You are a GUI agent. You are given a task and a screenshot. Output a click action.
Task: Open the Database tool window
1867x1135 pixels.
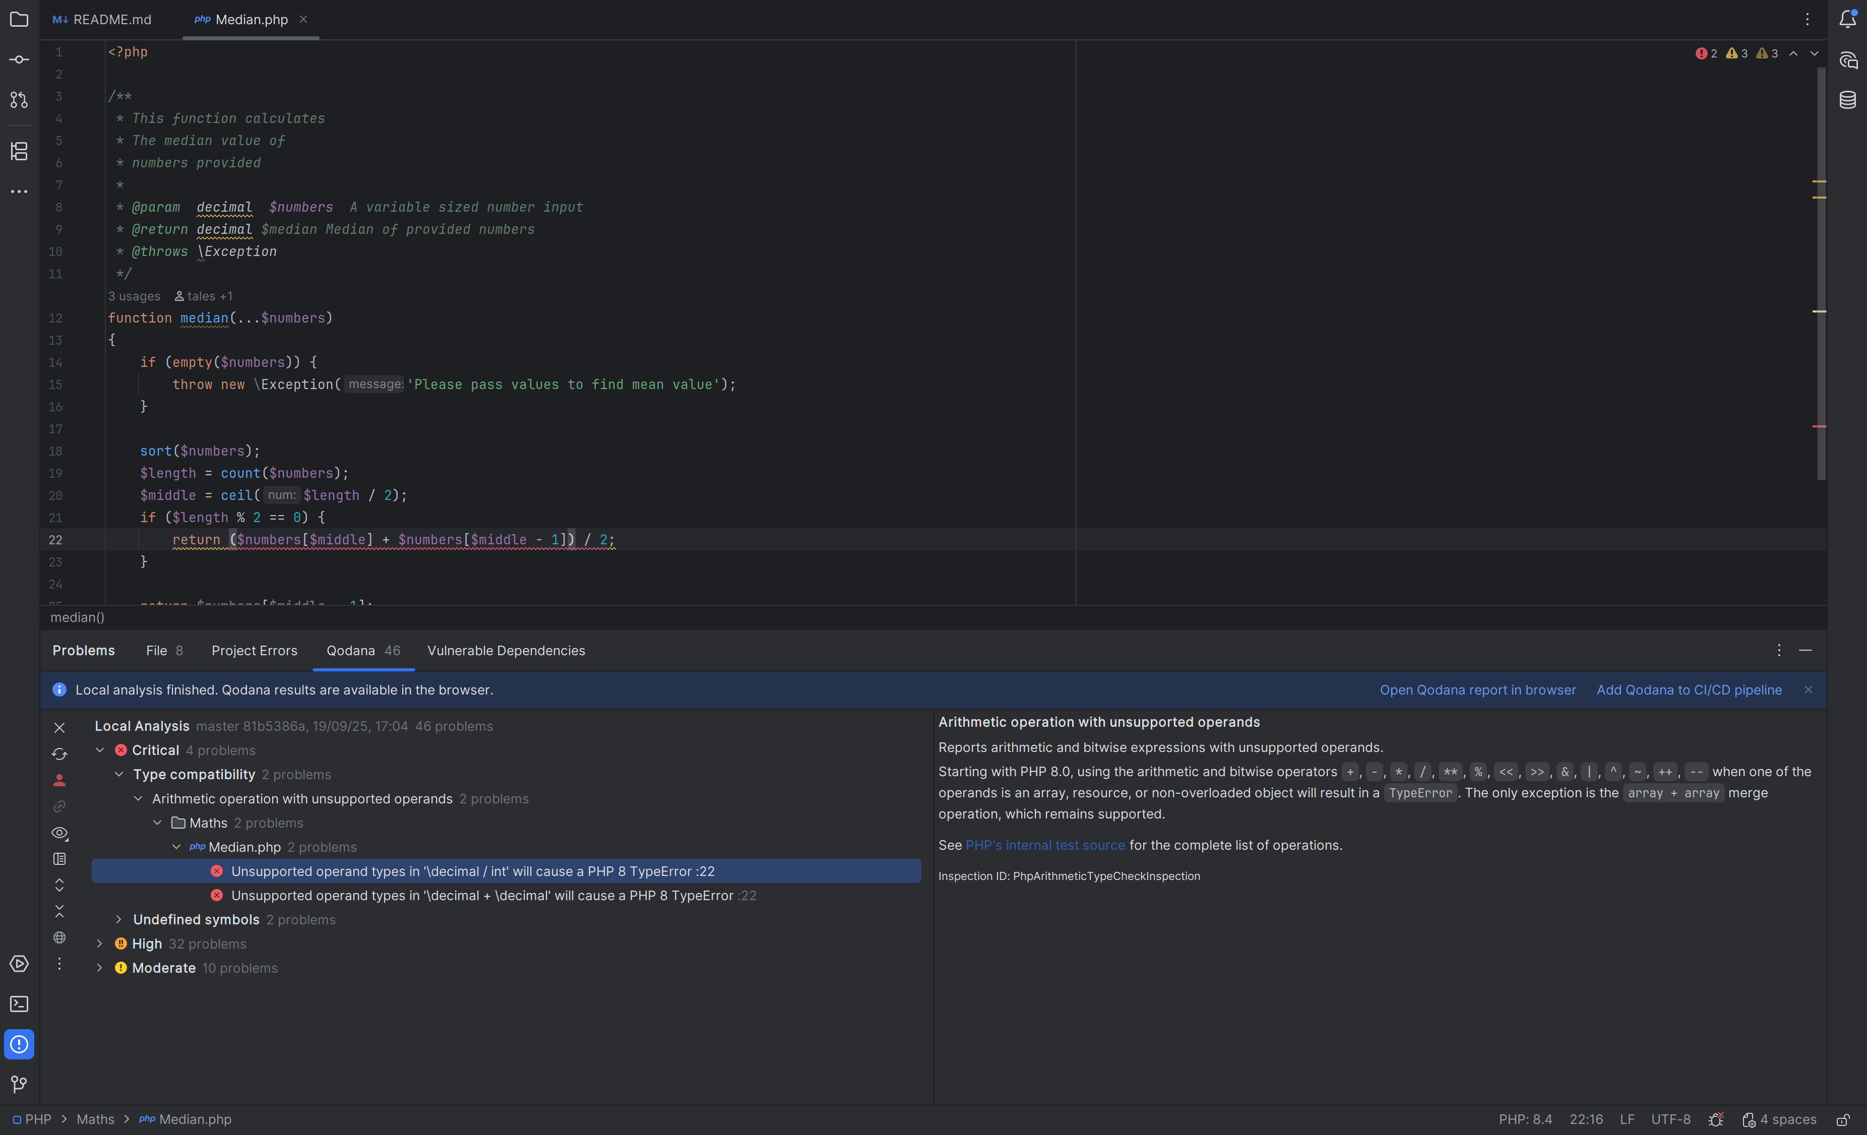(1847, 99)
